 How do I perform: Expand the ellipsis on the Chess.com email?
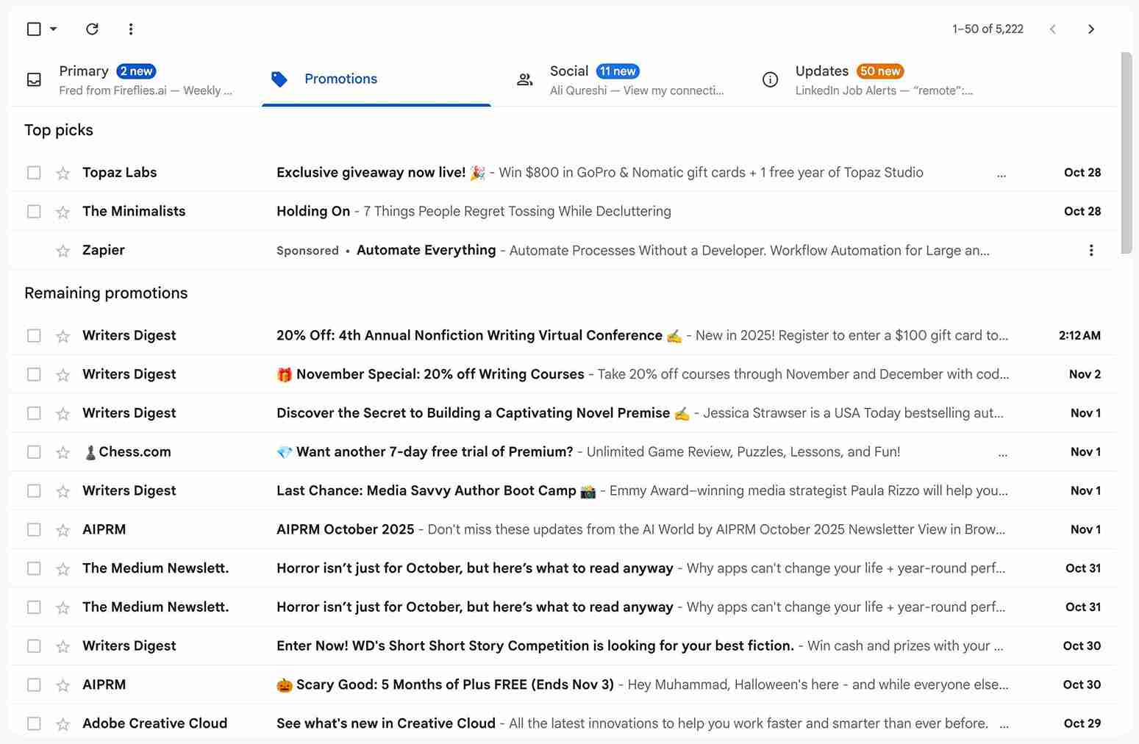1002,454
